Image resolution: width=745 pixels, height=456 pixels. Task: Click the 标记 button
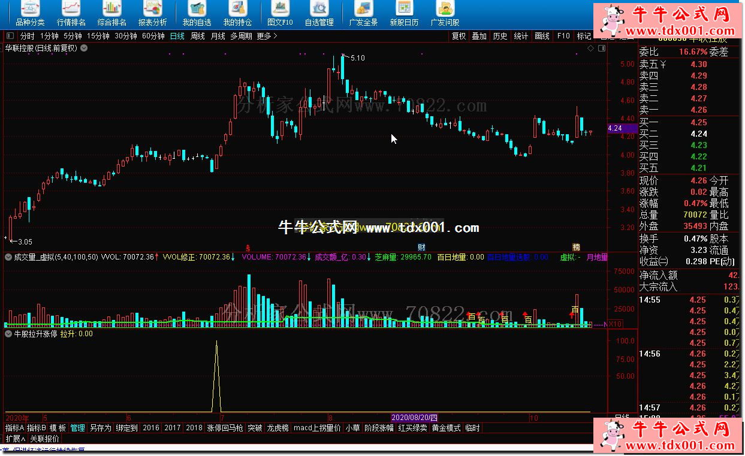(584, 36)
